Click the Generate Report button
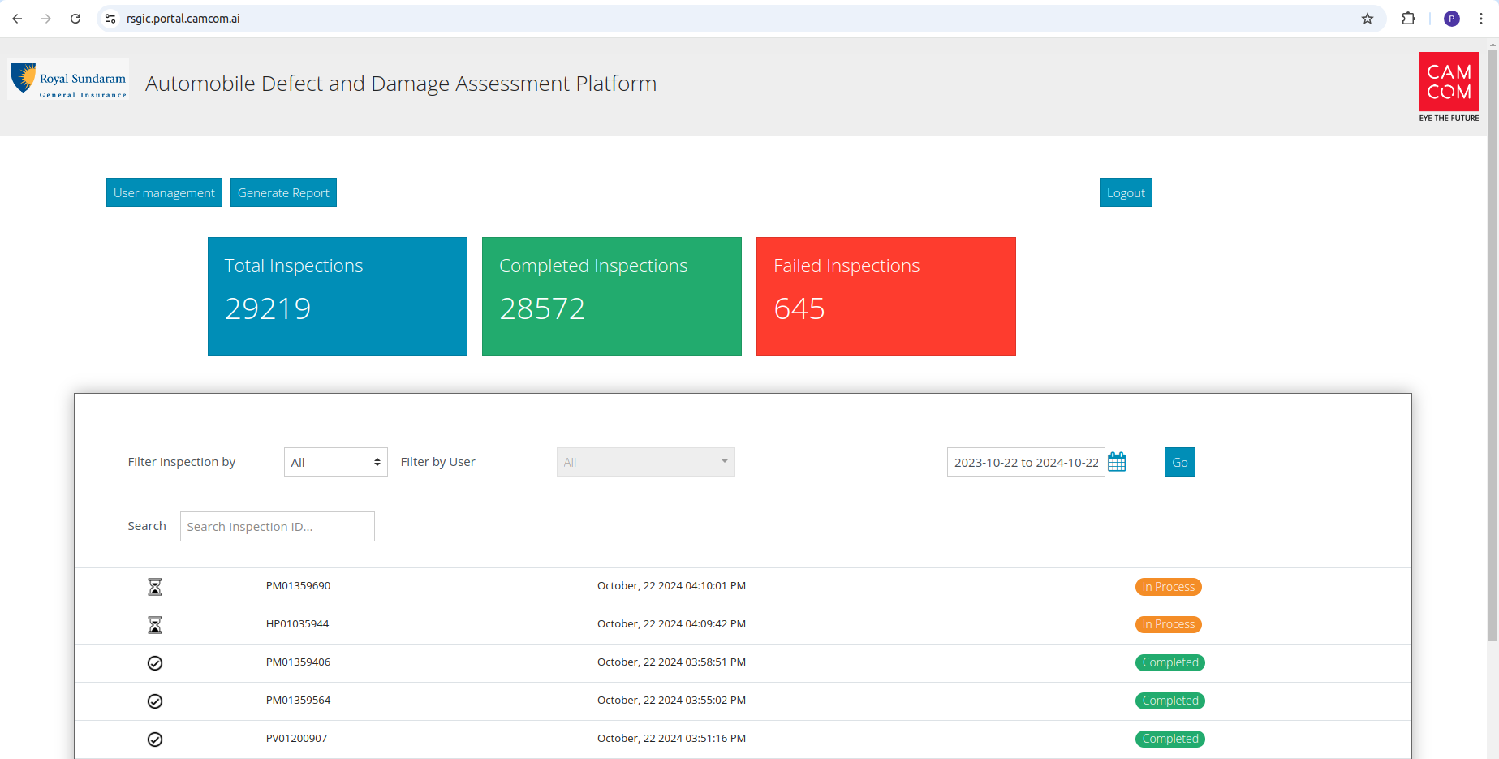Image resolution: width=1499 pixels, height=759 pixels. click(x=283, y=192)
